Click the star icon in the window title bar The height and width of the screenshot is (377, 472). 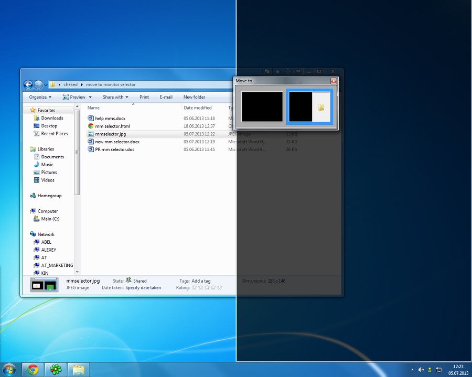tap(277, 71)
